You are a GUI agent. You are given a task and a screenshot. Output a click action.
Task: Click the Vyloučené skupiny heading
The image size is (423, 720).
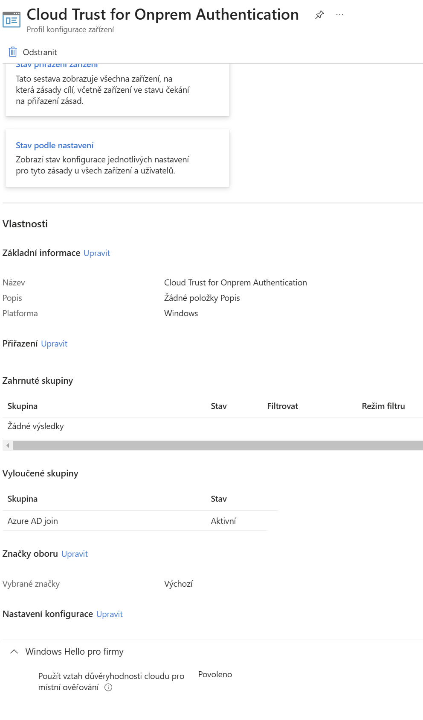[41, 473]
